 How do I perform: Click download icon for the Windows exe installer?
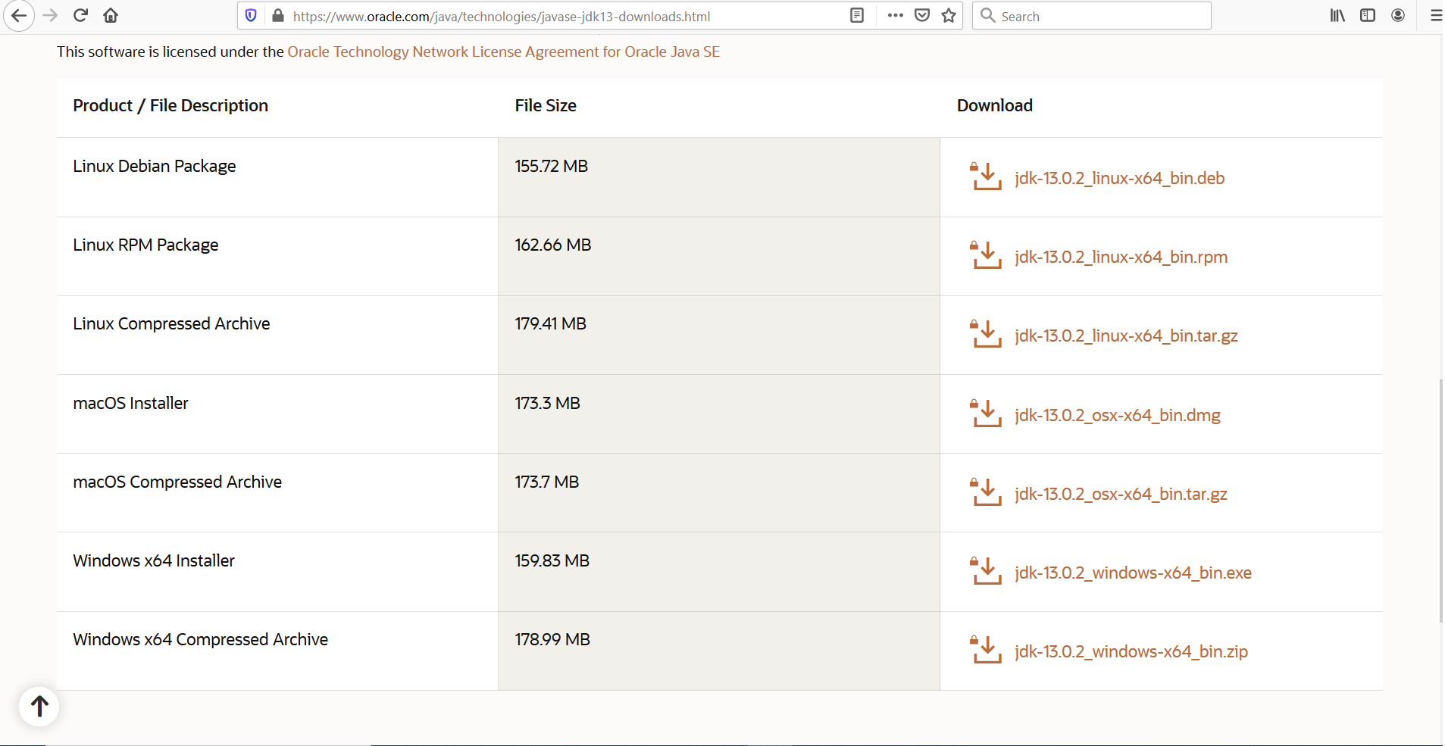(x=986, y=570)
